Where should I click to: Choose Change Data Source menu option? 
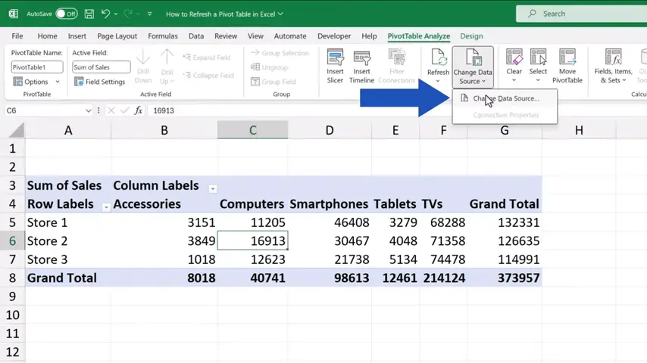[x=505, y=98]
